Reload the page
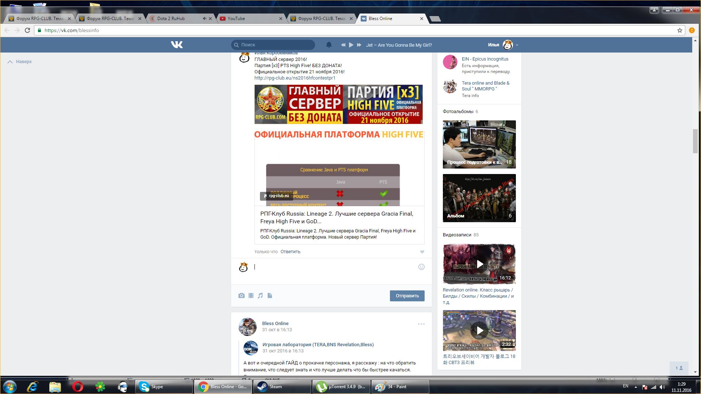This screenshot has width=701, height=394. point(27,30)
